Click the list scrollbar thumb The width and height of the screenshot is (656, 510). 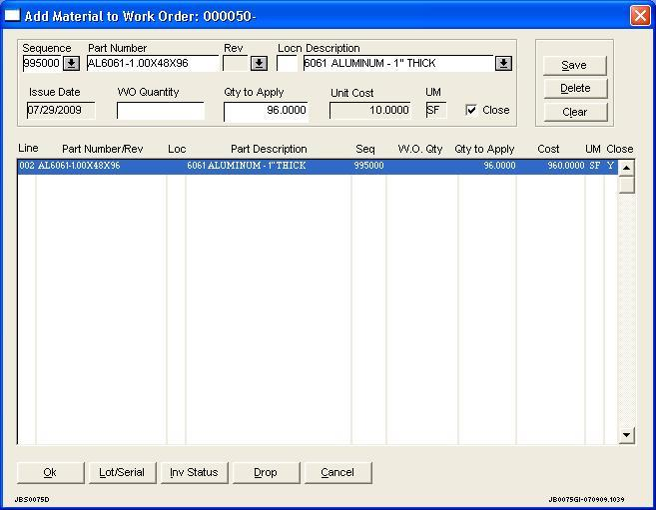click(x=626, y=185)
